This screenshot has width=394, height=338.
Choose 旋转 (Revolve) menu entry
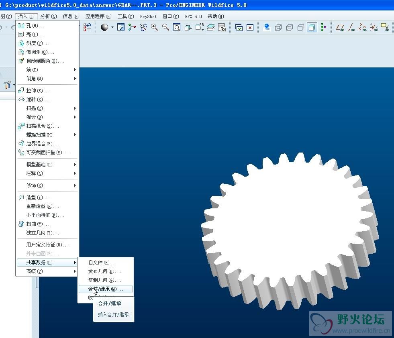pos(47,99)
